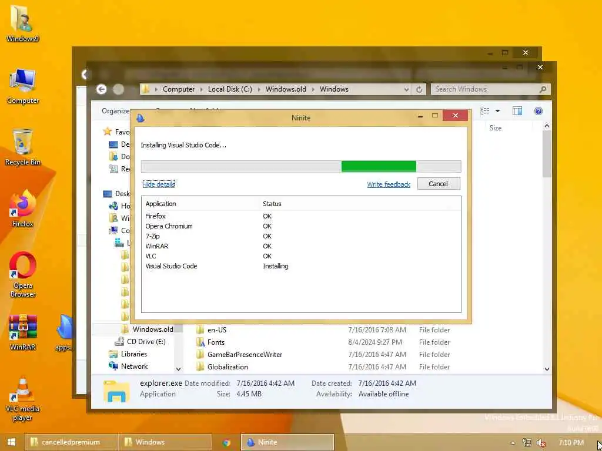The height and width of the screenshot is (451, 602).
Task: Click the Size column header in Explorer
Action: click(x=495, y=128)
